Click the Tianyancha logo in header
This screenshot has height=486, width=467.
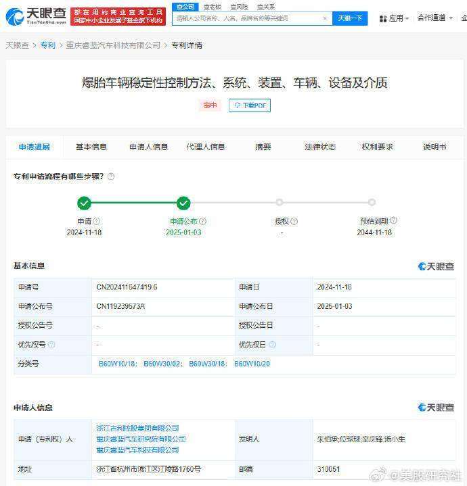click(x=36, y=16)
